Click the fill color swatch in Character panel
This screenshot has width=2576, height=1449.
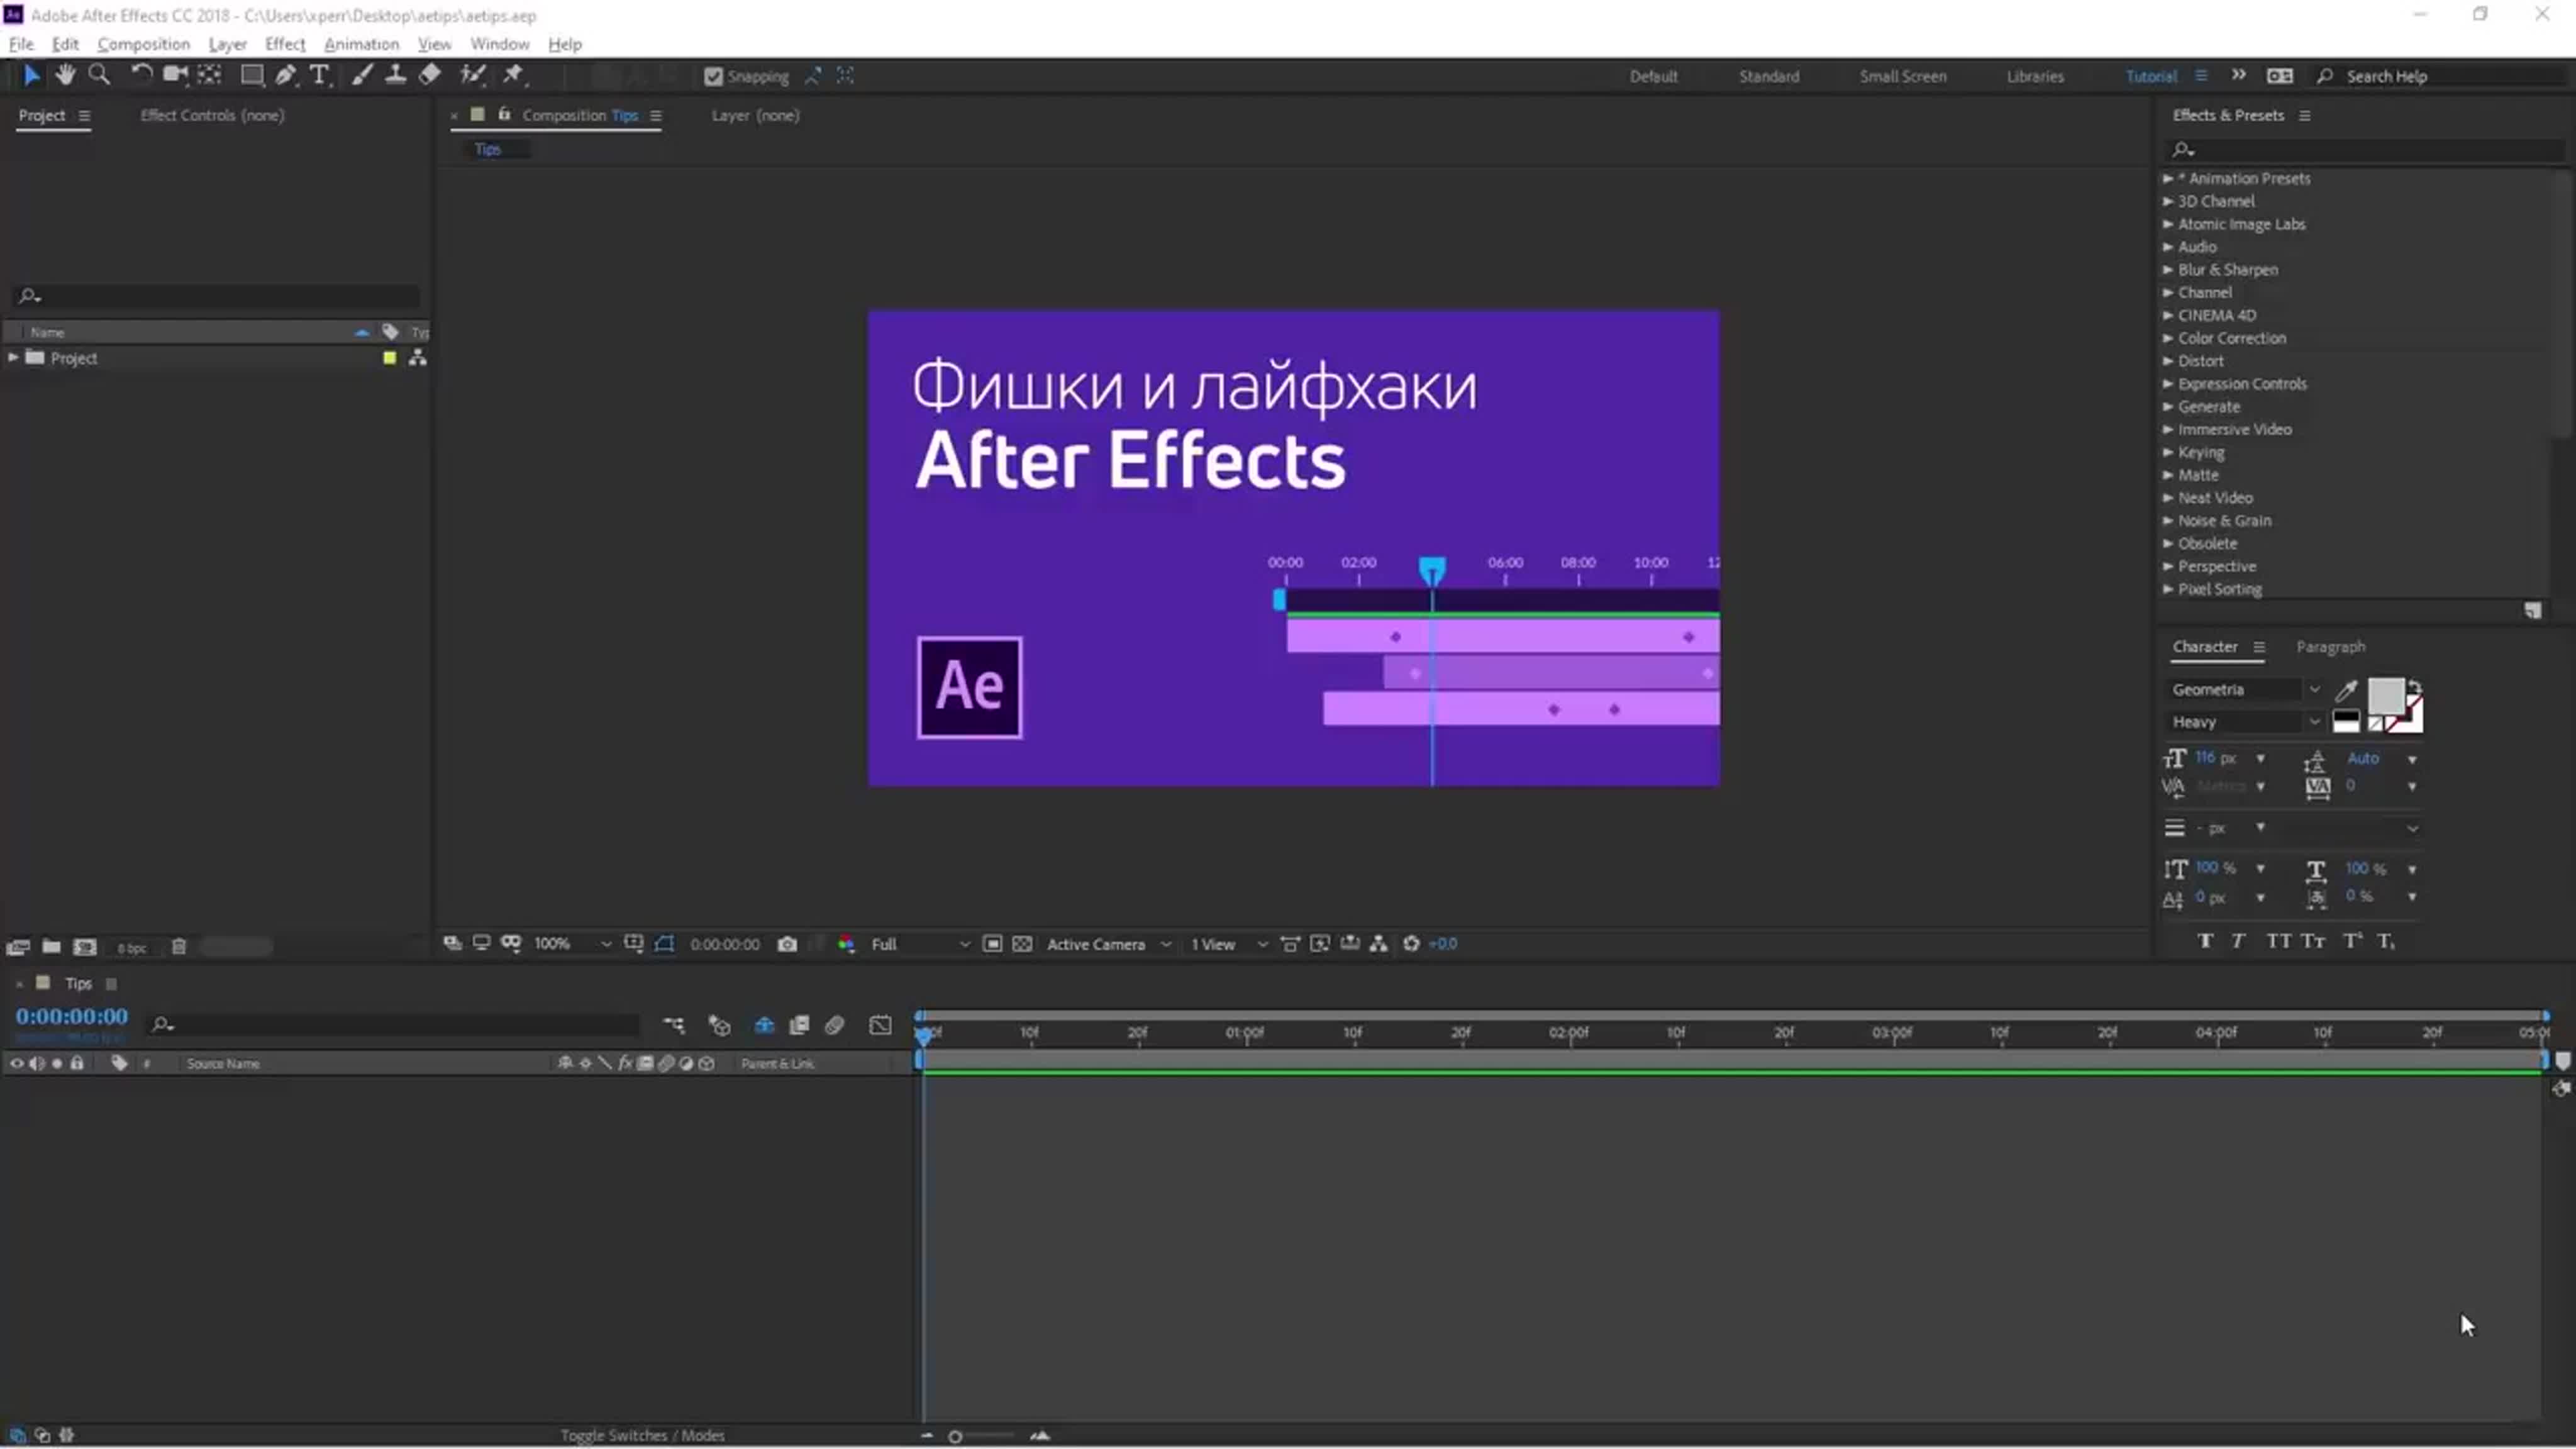coord(2386,696)
